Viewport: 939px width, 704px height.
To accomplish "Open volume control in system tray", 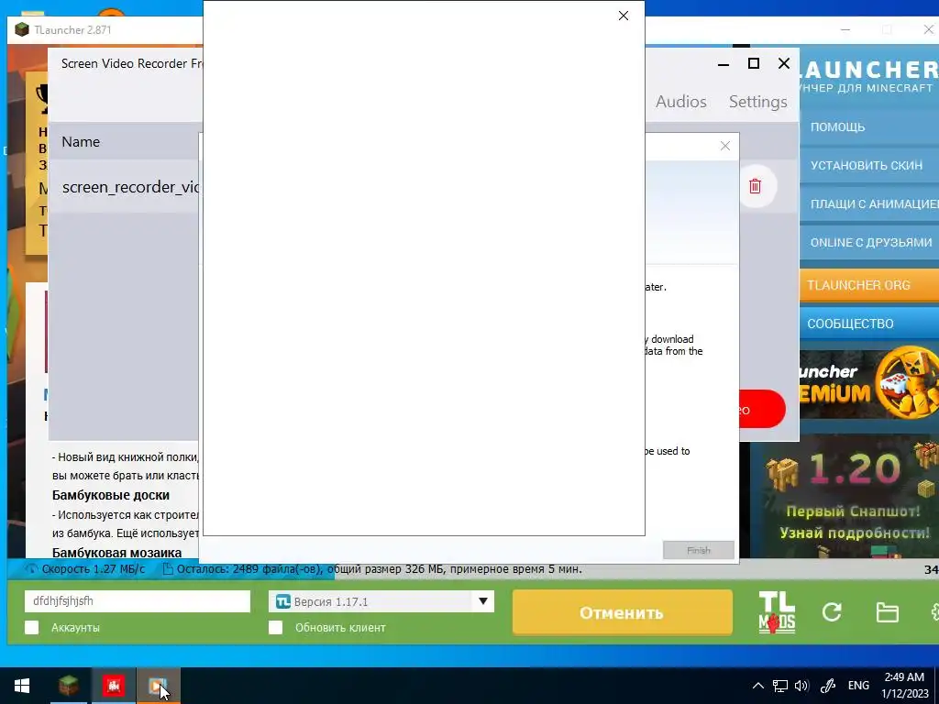I will click(x=801, y=686).
